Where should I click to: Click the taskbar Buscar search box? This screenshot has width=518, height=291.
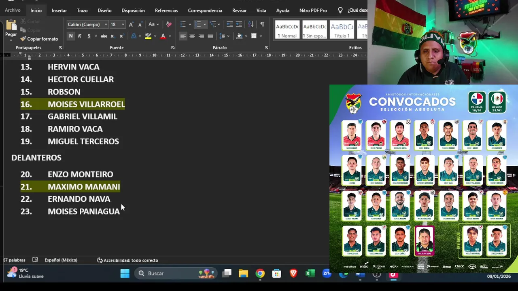[176, 274]
